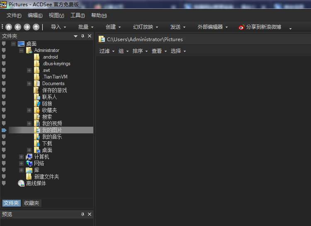
Task: Go up one folder level icon
Action: pyautogui.click(x=36, y=27)
